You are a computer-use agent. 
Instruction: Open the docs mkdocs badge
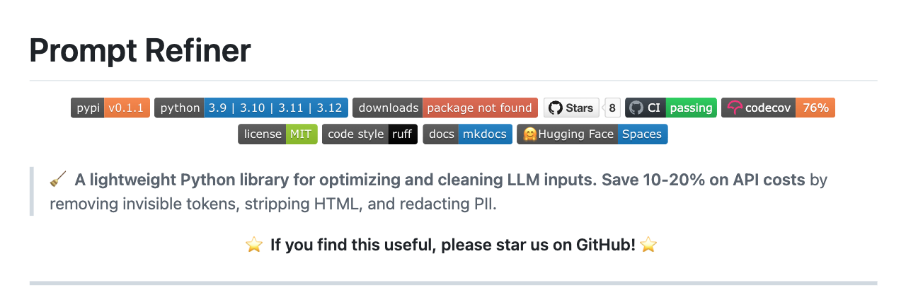click(467, 134)
